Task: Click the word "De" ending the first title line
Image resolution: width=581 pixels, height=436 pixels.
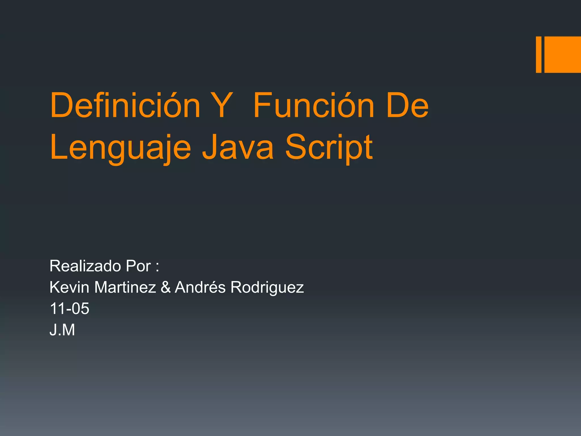Action: 407,105
